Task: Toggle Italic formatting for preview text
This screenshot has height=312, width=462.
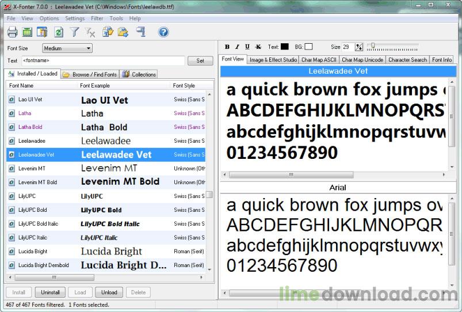Action: click(x=237, y=47)
